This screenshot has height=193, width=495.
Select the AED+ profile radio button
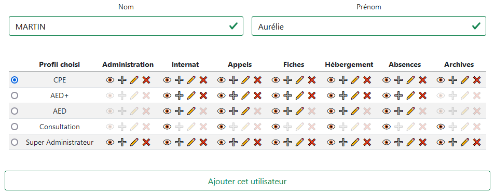click(x=14, y=95)
